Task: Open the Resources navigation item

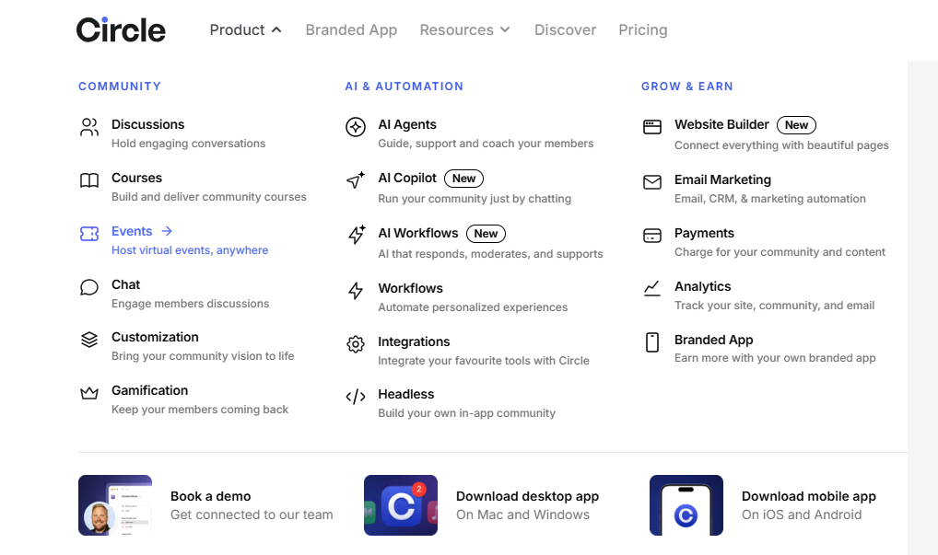Action: click(456, 29)
